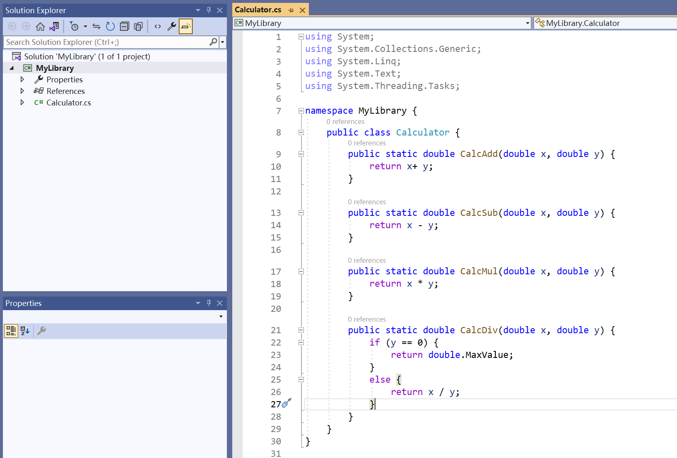Select the Properties wrench item in the tree
This screenshot has height=458, width=677.
[64, 79]
